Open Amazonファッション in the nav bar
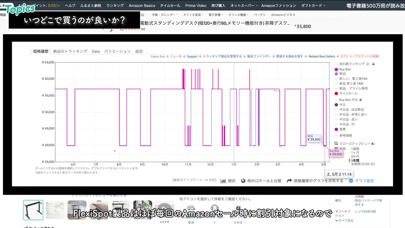The height and width of the screenshot is (228, 405). [x=278, y=6]
